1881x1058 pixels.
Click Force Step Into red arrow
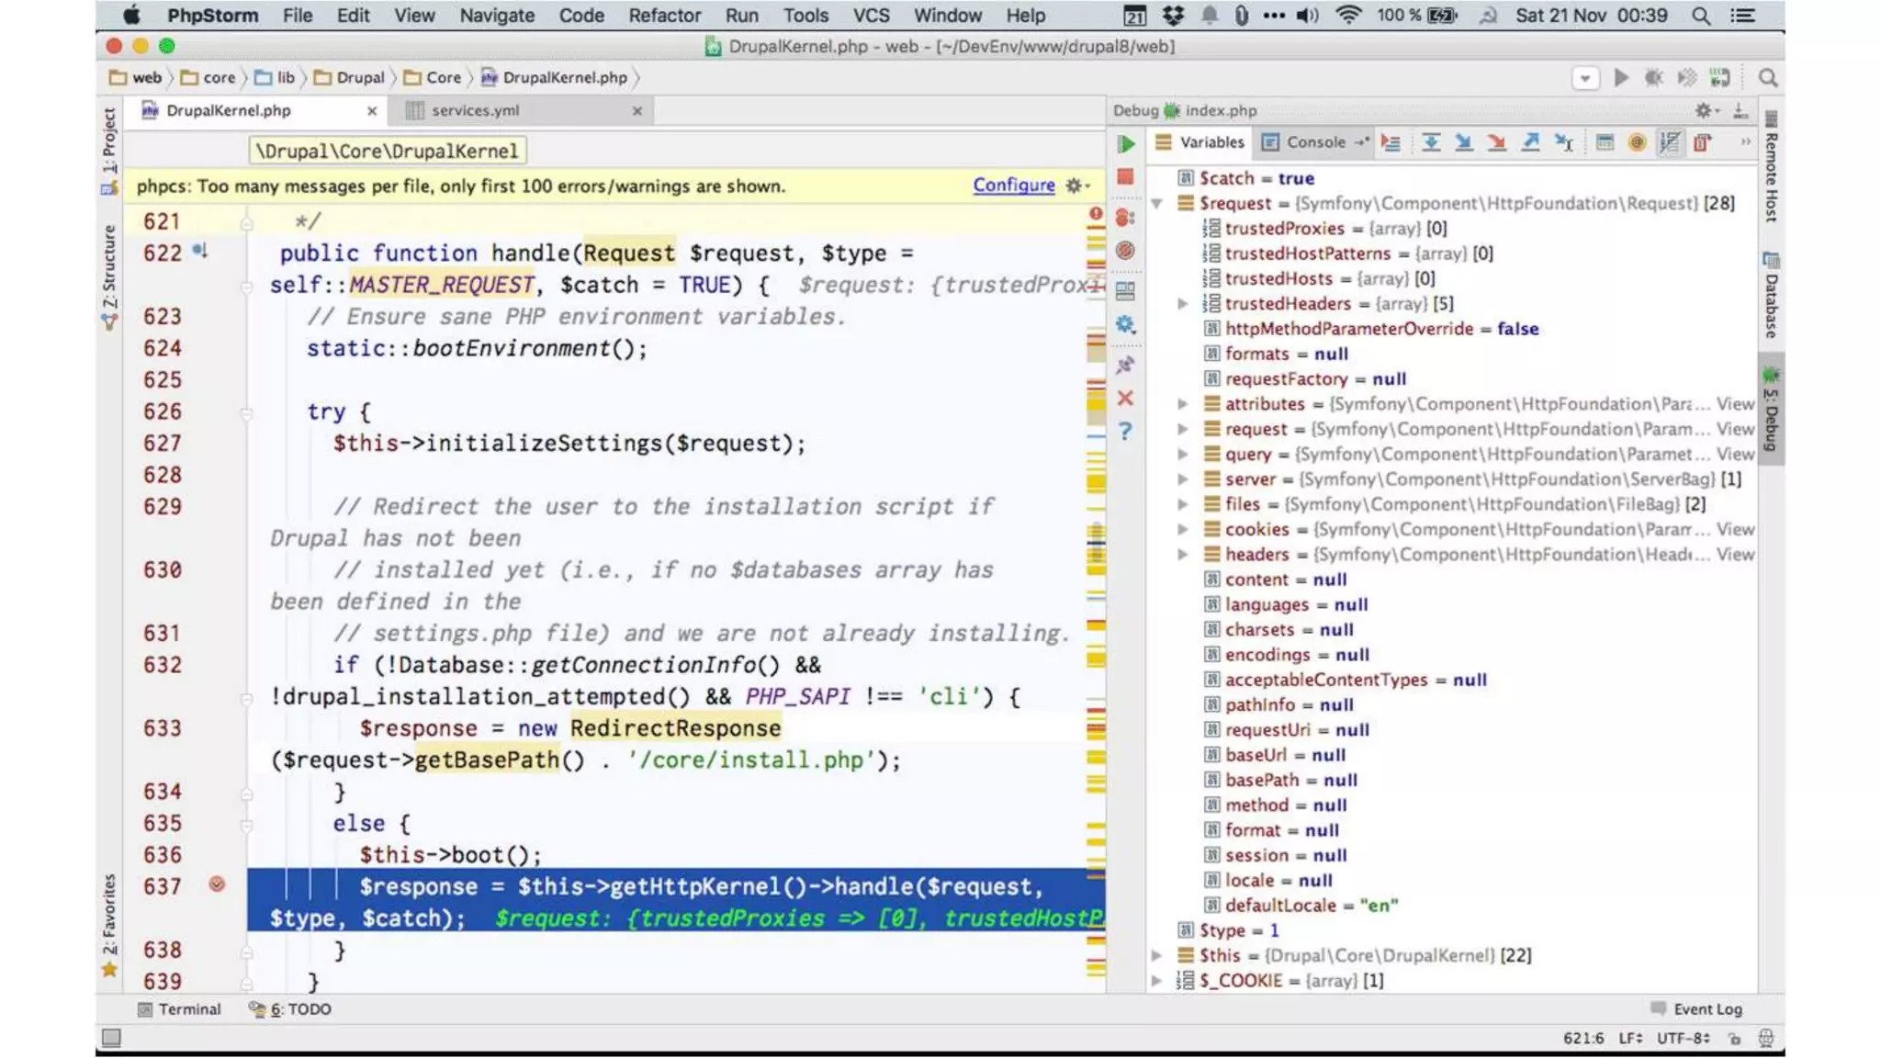1496,142
